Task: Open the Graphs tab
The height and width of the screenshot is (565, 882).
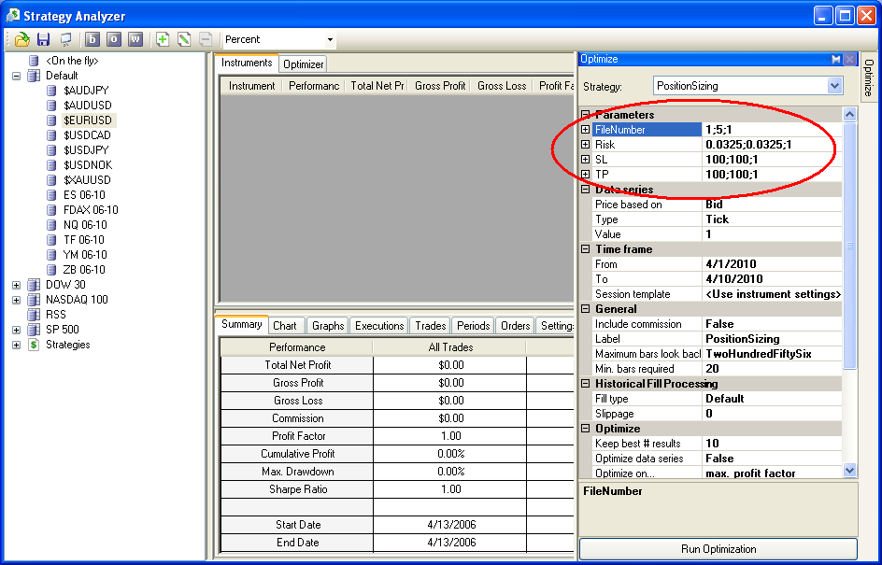Action: tap(328, 326)
